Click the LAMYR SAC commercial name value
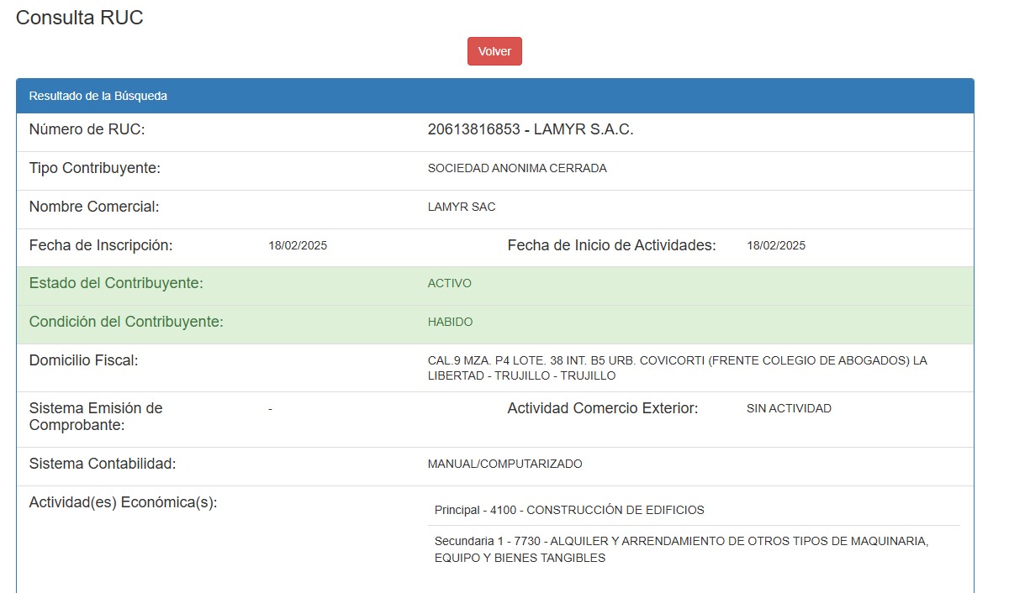Screen dimensions: 1009x593 pos(462,207)
